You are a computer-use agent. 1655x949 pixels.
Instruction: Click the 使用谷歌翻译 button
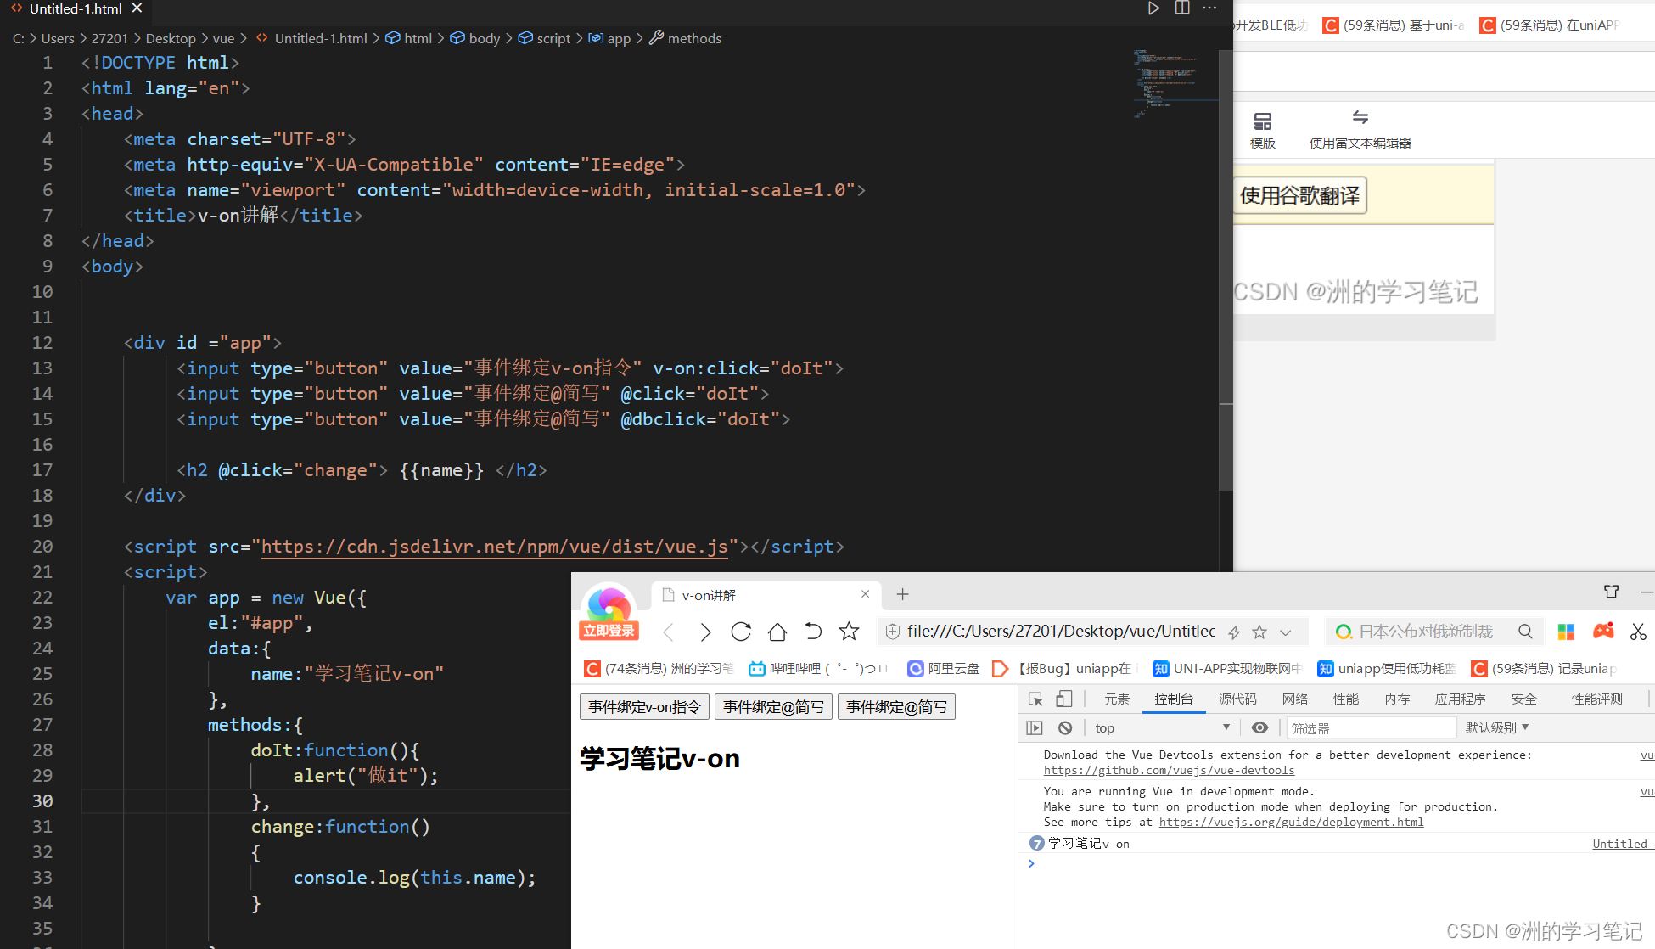click(x=1299, y=196)
